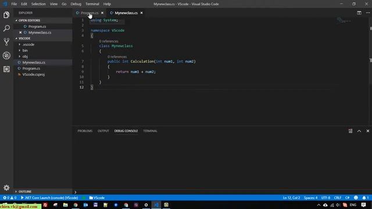
Task: Change CRLF end of line sequence
Action: pyautogui.click(x=338, y=197)
